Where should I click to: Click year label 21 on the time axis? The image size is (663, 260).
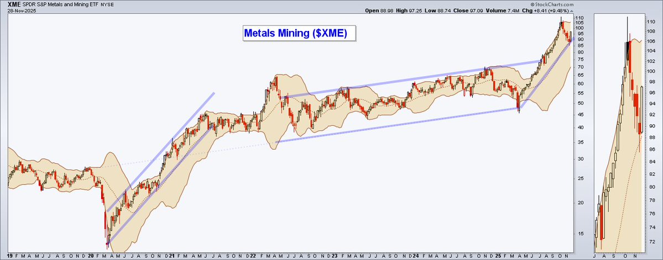click(x=171, y=256)
